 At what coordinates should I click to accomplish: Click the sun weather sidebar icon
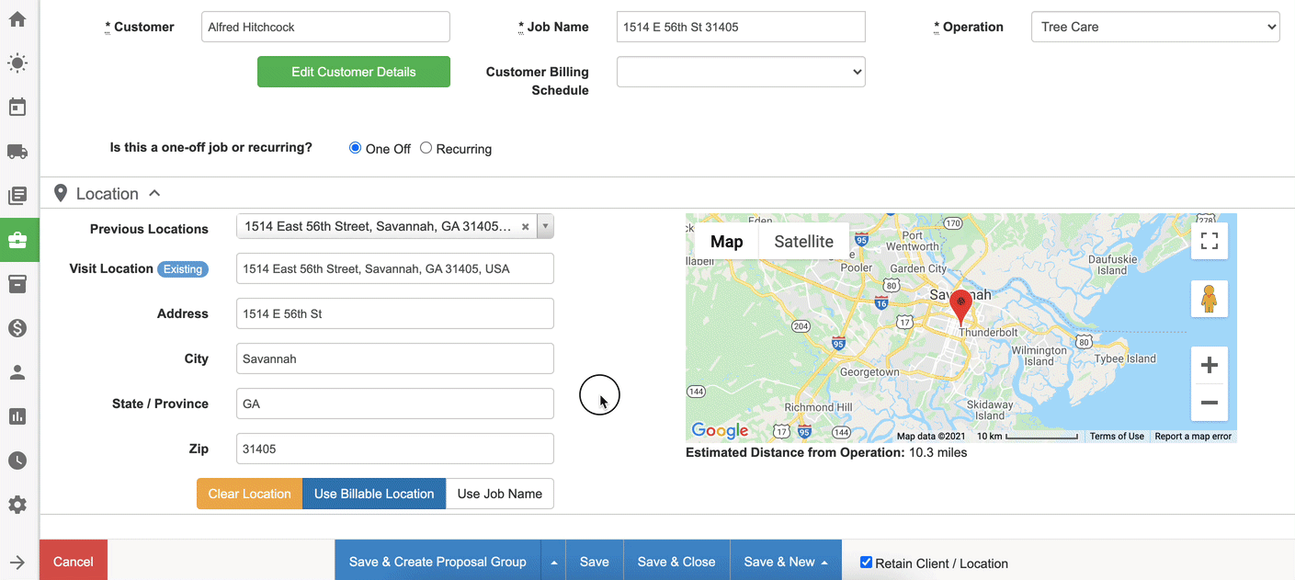(17, 63)
